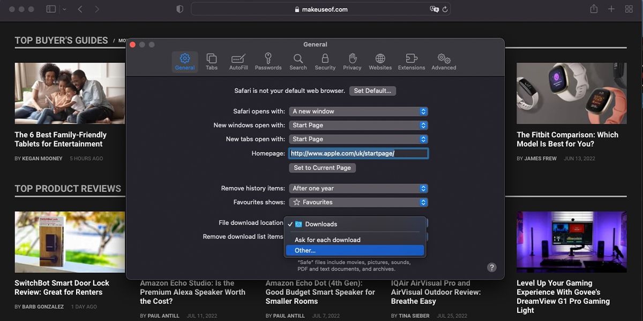
Task: Open 'SwitchBot Smart Door Lock Review' article
Action: click(62, 287)
